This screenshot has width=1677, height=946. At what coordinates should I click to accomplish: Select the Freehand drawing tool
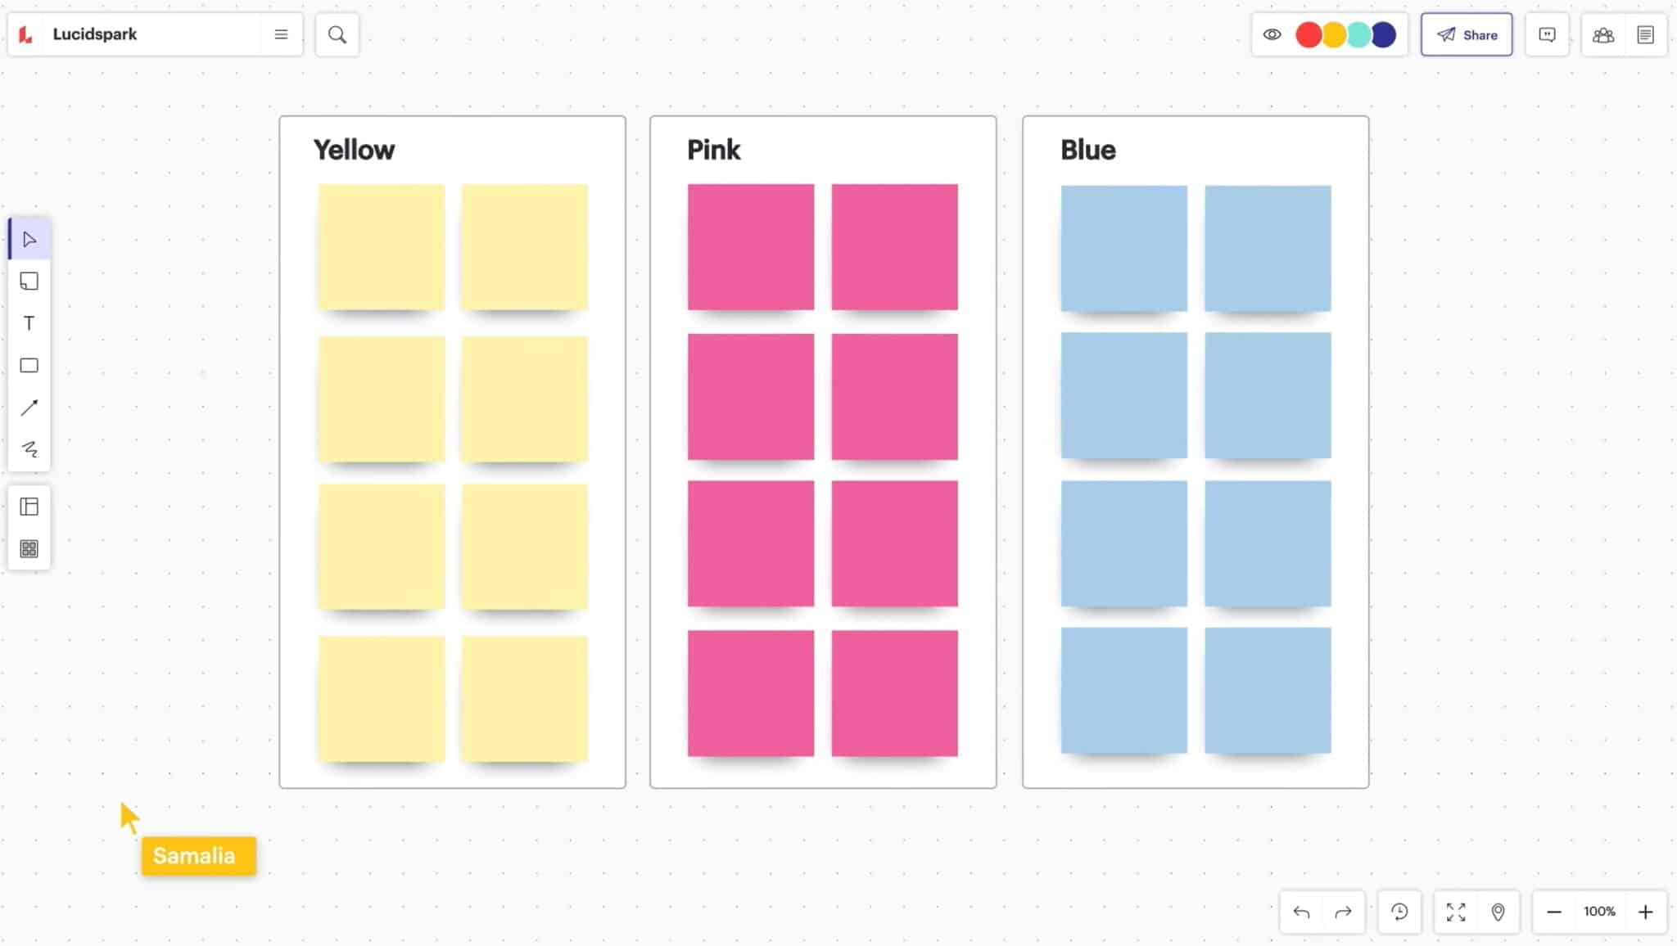click(29, 449)
